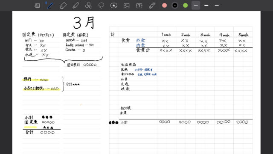This screenshot has height=154, width=273.
Task: Click the 固定費 label in the bottom summary
Action: (31, 122)
